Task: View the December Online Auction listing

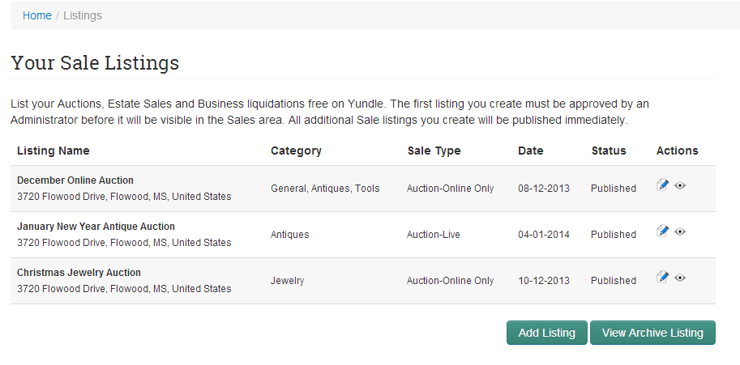Action: [679, 185]
